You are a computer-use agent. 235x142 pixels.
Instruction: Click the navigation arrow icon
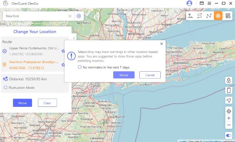coord(229,100)
